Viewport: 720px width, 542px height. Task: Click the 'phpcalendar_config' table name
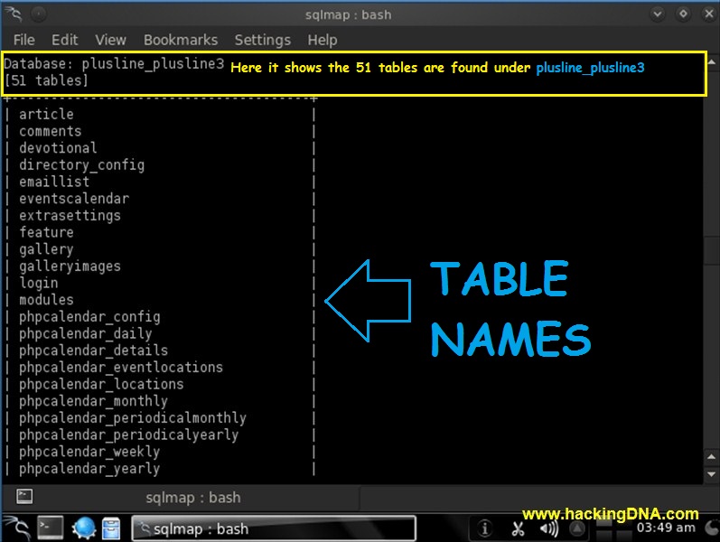[x=89, y=317]
